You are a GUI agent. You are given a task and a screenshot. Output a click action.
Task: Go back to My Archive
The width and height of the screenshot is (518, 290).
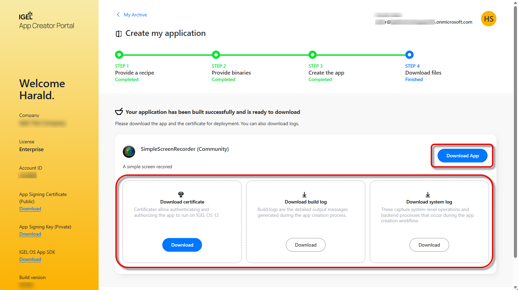pyautogui.click(x=135, y=15)
